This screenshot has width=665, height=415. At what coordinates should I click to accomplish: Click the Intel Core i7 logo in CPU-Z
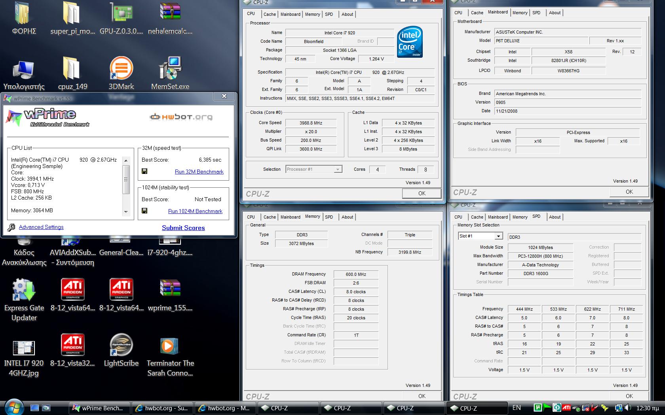[x=410, y=42]
